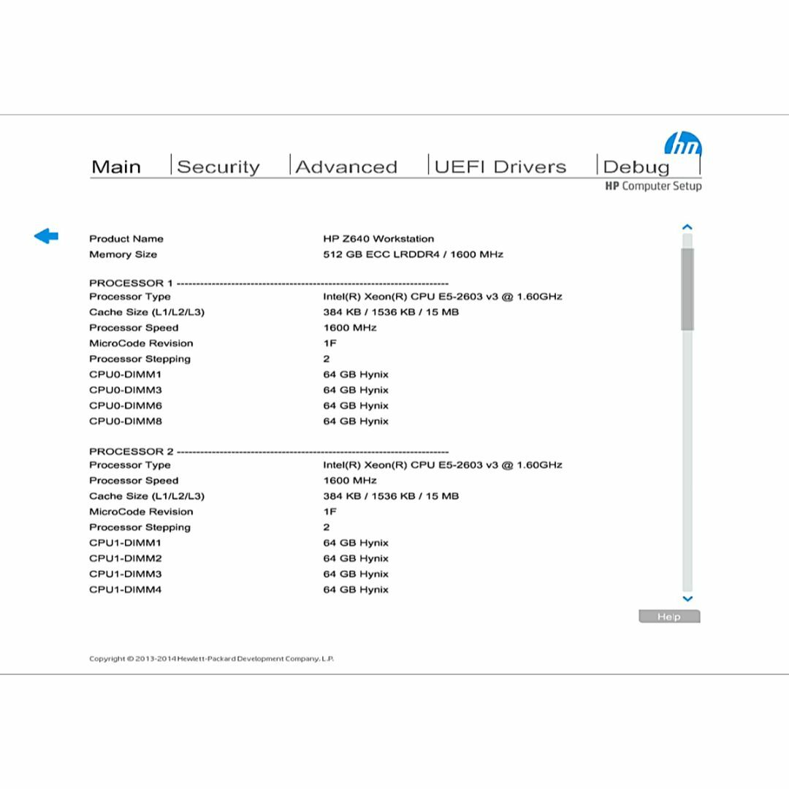Click 64 GB Hynix value for CPU1-DIMM4

click(356, 590)
